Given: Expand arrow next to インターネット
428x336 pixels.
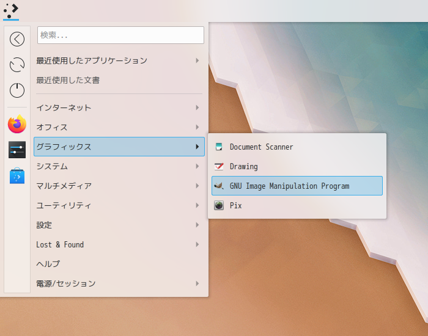Looking at the screenshot, I should coord(197,108).
